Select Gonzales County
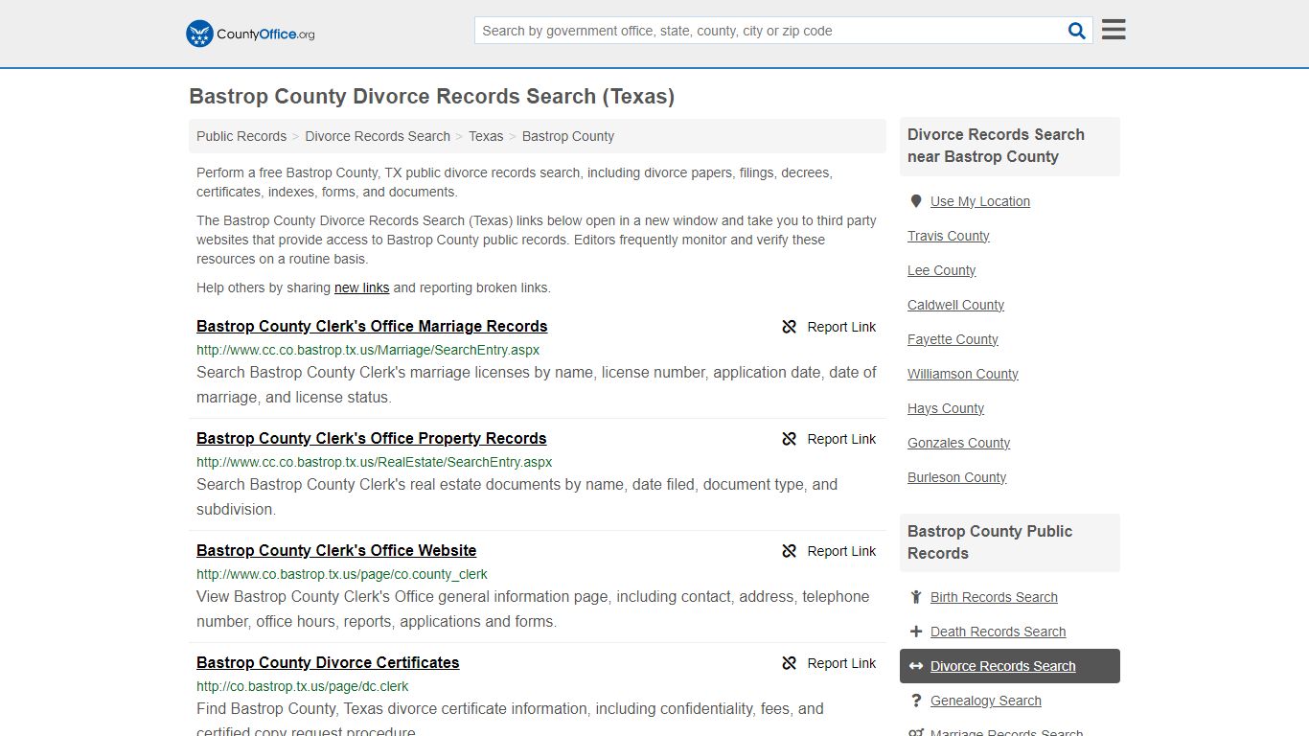This screenshot has height=736, width=1309. coord(959,443)
